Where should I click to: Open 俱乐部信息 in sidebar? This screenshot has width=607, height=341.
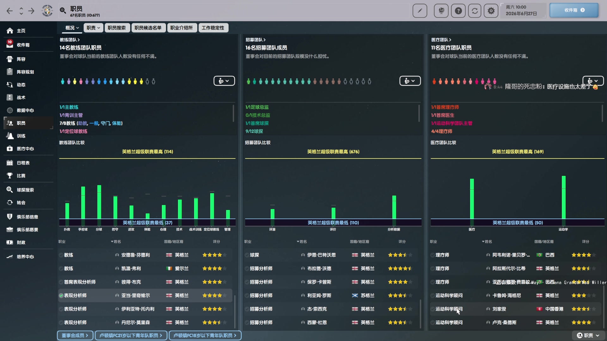28,217
